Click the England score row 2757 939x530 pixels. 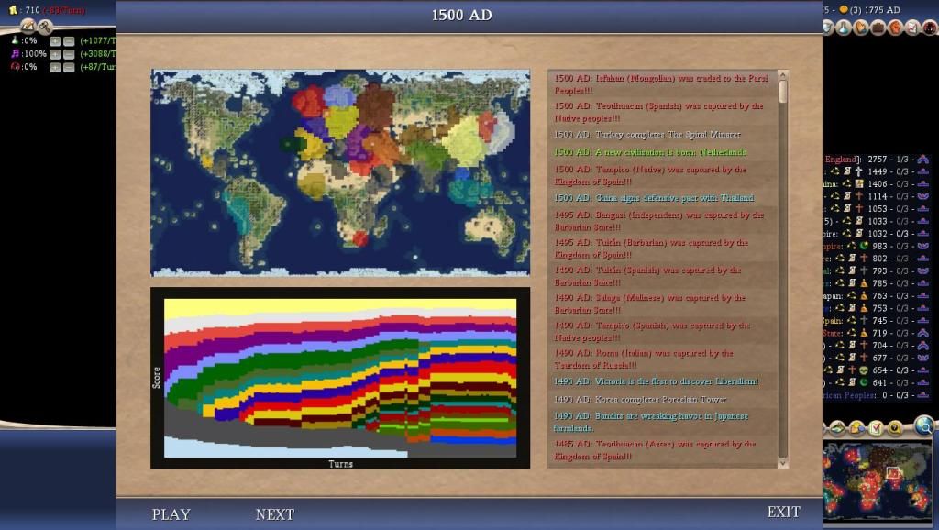point(876,160)
